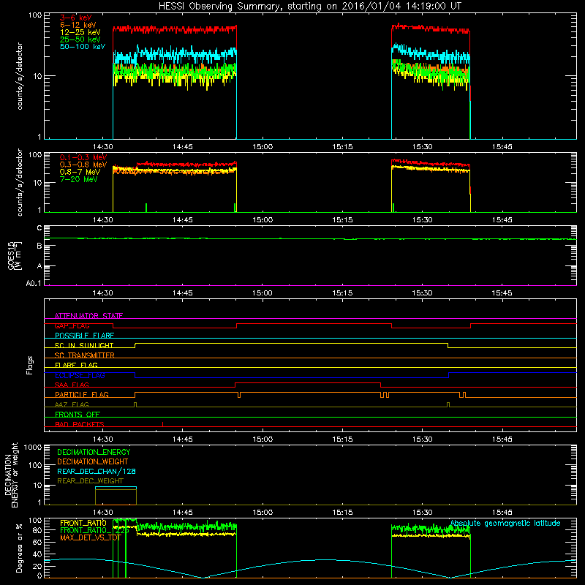
Task: Select the 3-6 keV legend label
Action: point(75,18)
